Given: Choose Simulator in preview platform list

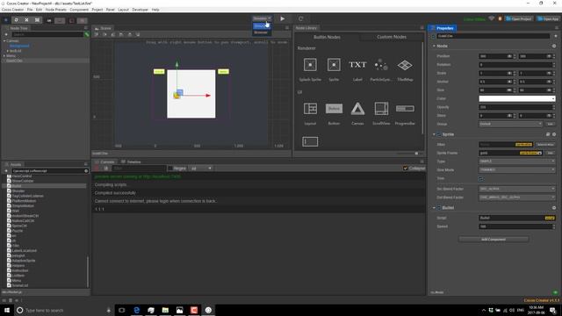Looking at the screenshot, I should click(261, 26).
